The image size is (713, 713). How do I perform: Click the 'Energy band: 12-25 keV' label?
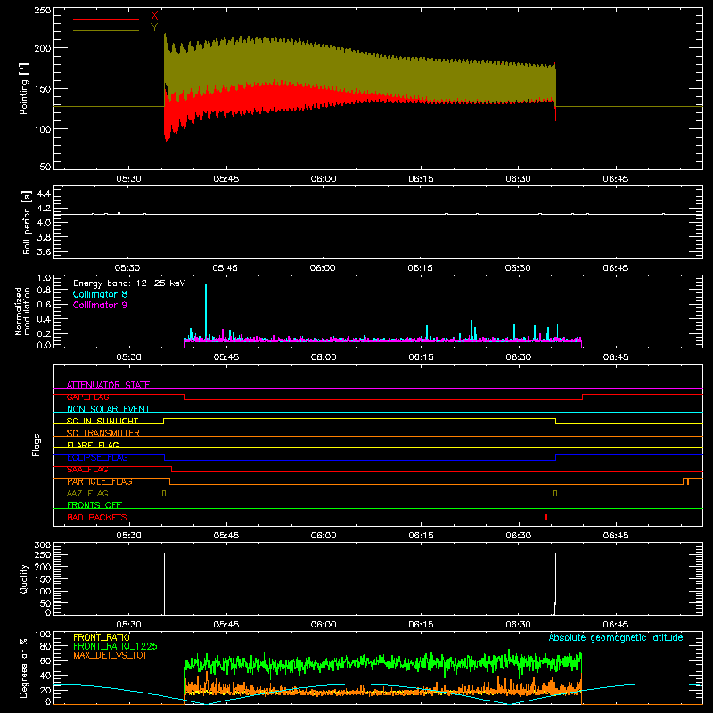coord(129,283)
